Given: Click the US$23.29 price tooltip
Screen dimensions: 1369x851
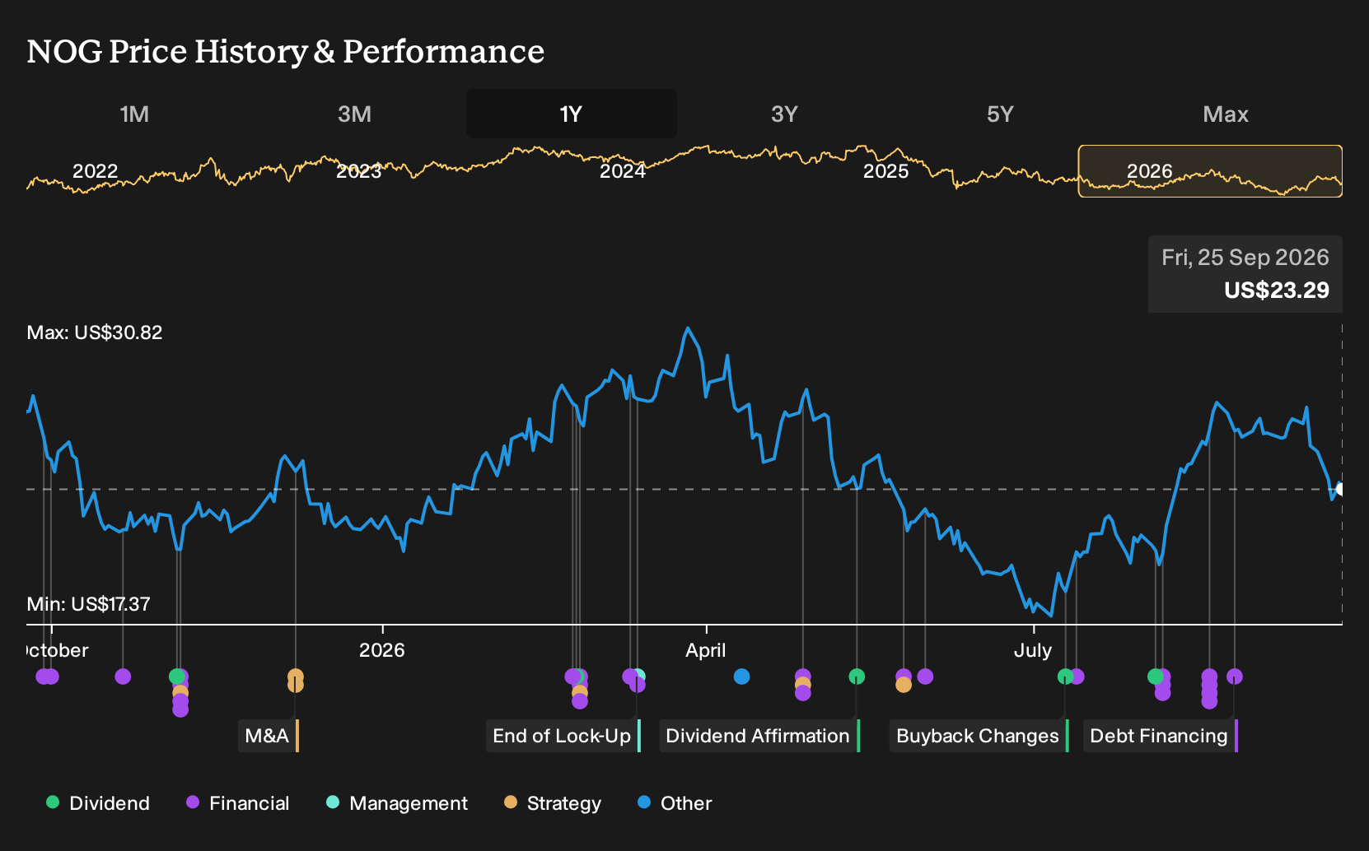Looking at the screenshot, I should (1245, 274).
